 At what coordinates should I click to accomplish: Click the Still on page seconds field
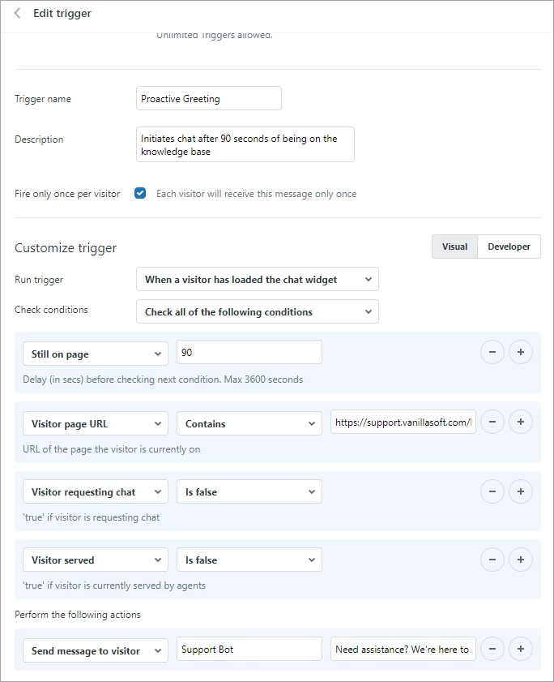click(x=249, y=352)
